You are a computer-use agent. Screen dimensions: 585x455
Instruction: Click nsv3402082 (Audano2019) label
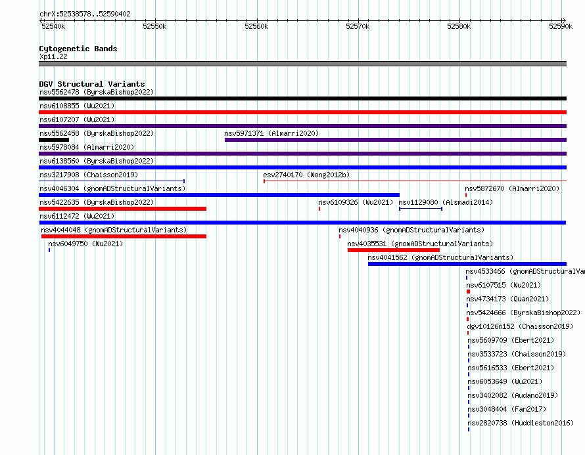tap(513, 395)
